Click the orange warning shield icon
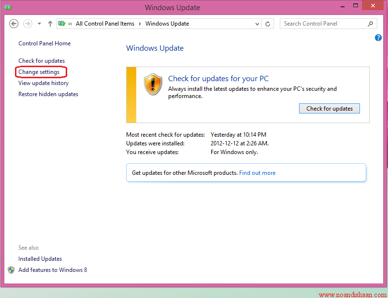Viewport: 388px width, 298px height. pyautogui.click(x=153, y=84)
